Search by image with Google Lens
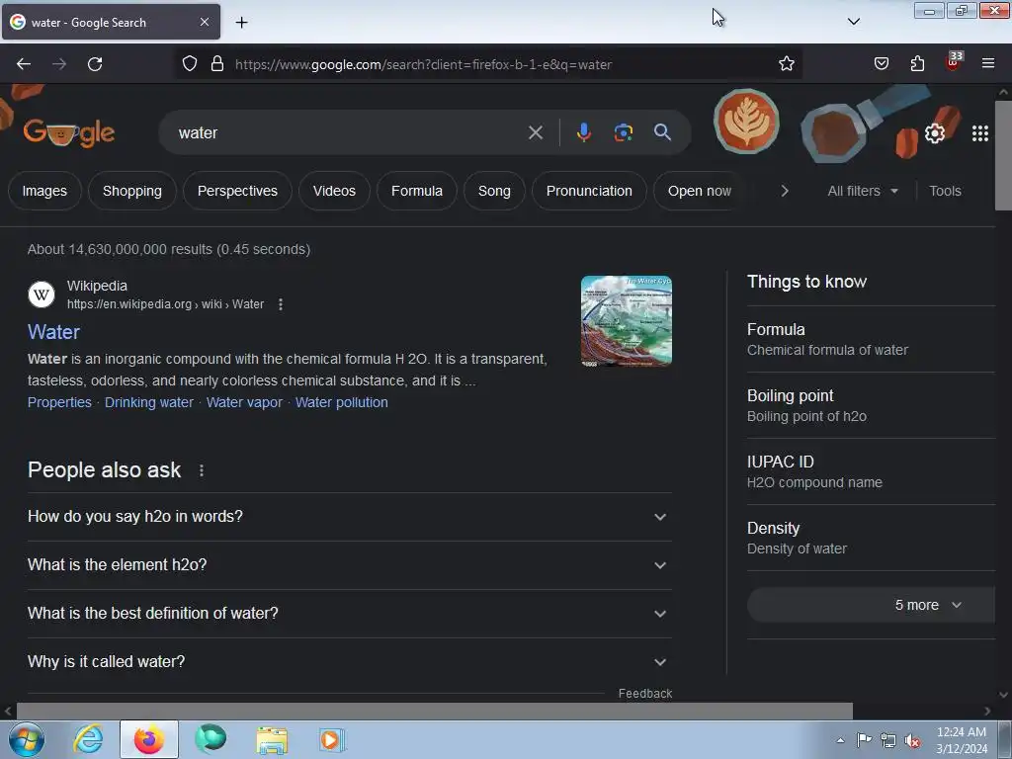The image size is (1012, 759). pos(623,133)
